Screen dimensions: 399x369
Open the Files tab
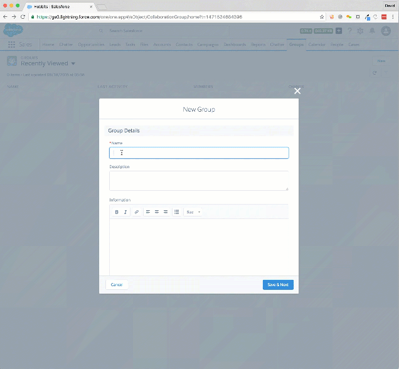(144, 45)
